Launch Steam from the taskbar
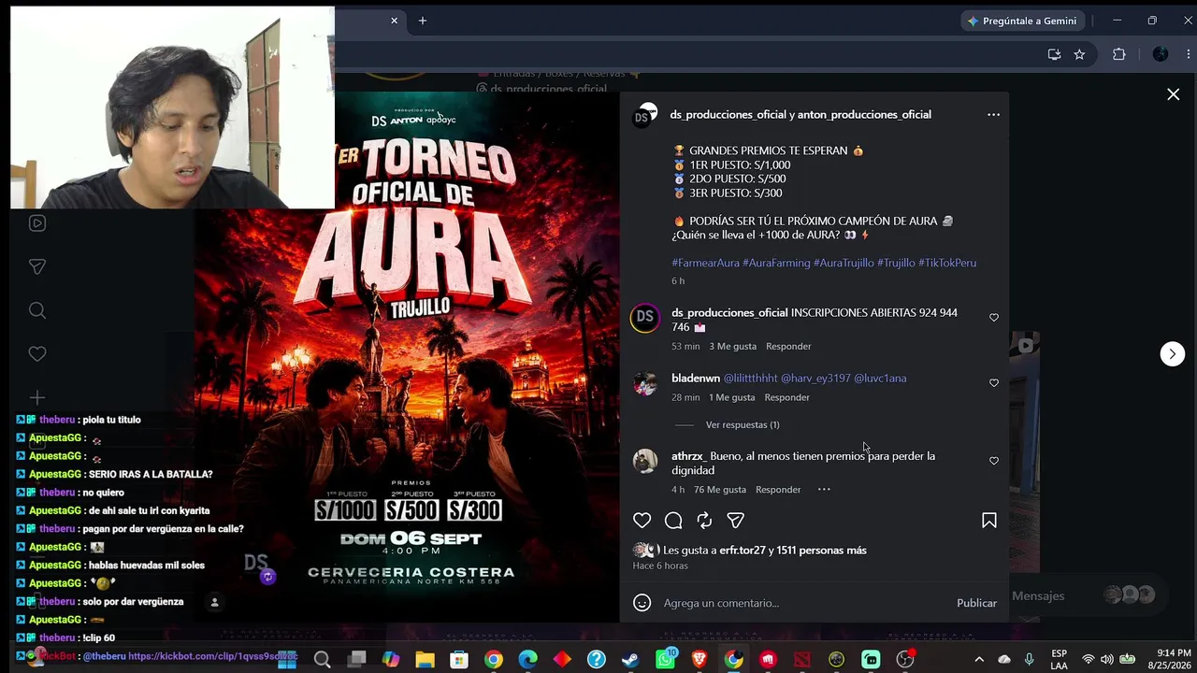Screen dimensions: 1197x673 coord(630,660)
